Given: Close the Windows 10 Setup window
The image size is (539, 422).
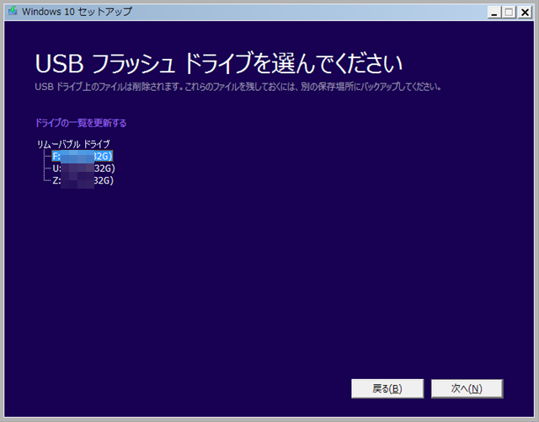Looking at the screenshot, I should pyautogui.click(x=526, y=13).
